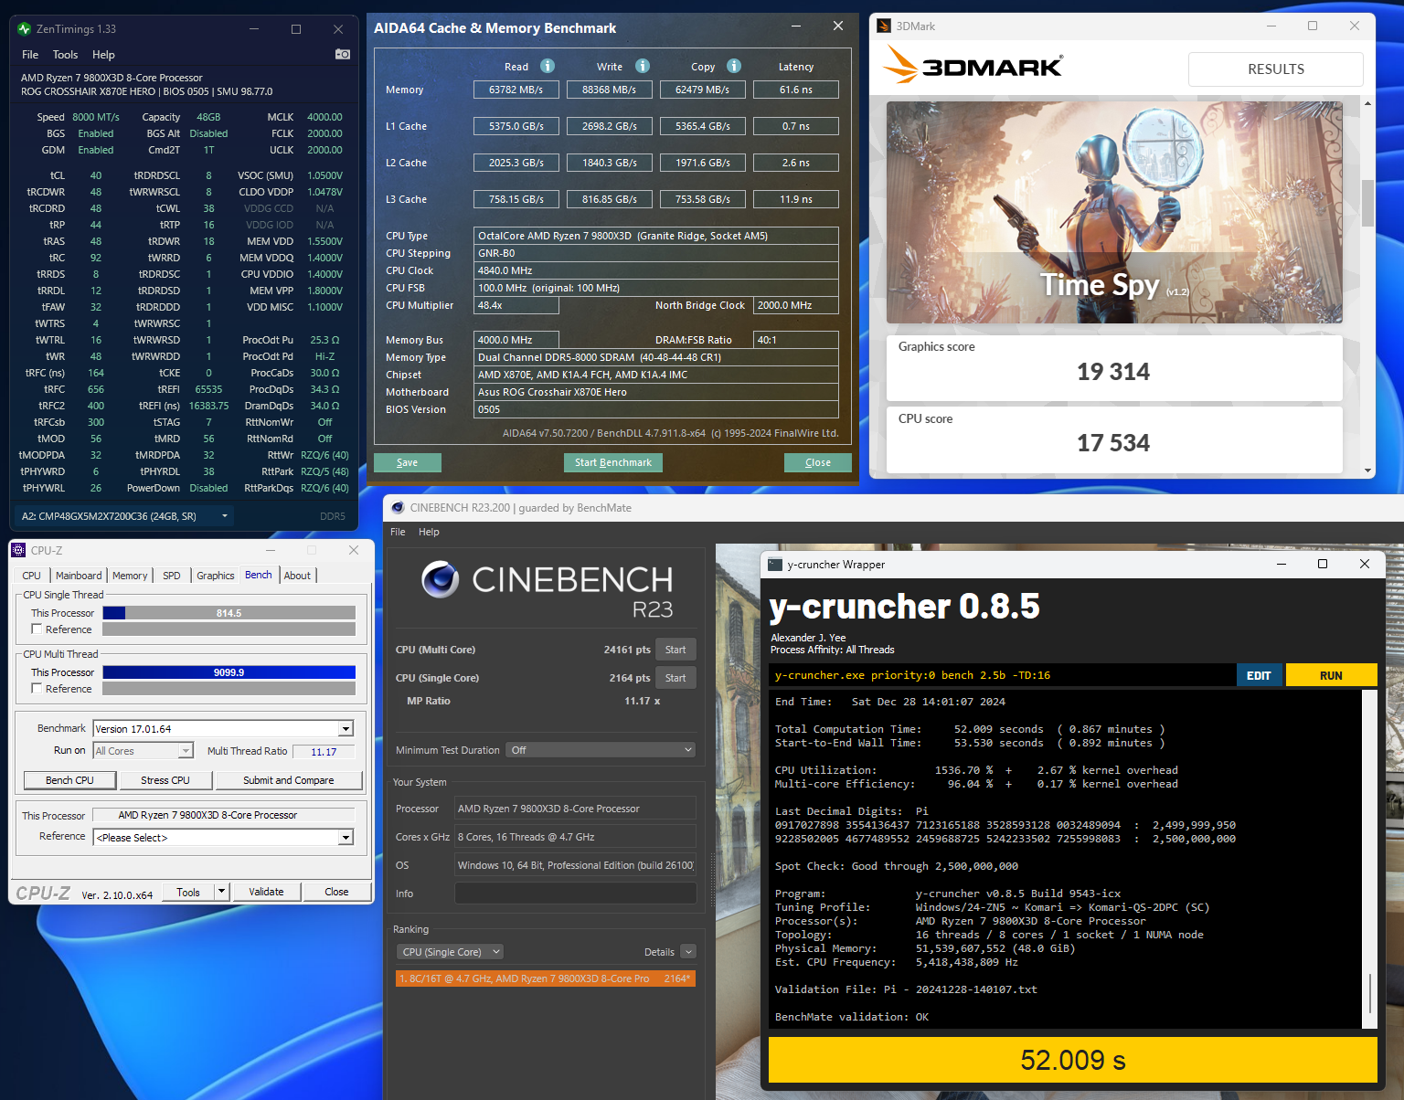Click the y-cruncher Wrapper title bar icon
Viewport: 1404px width, 1100px height.
click(x=775, y=564)
